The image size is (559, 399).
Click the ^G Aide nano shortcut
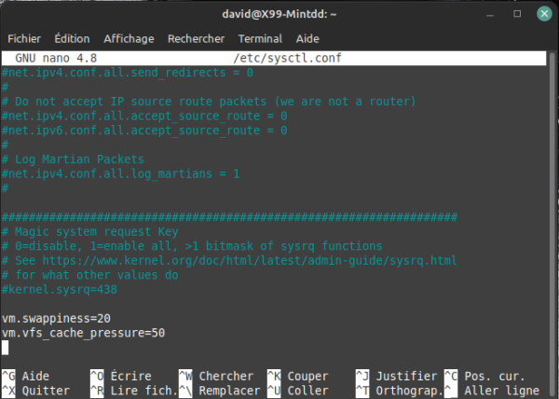pos(28,376)
